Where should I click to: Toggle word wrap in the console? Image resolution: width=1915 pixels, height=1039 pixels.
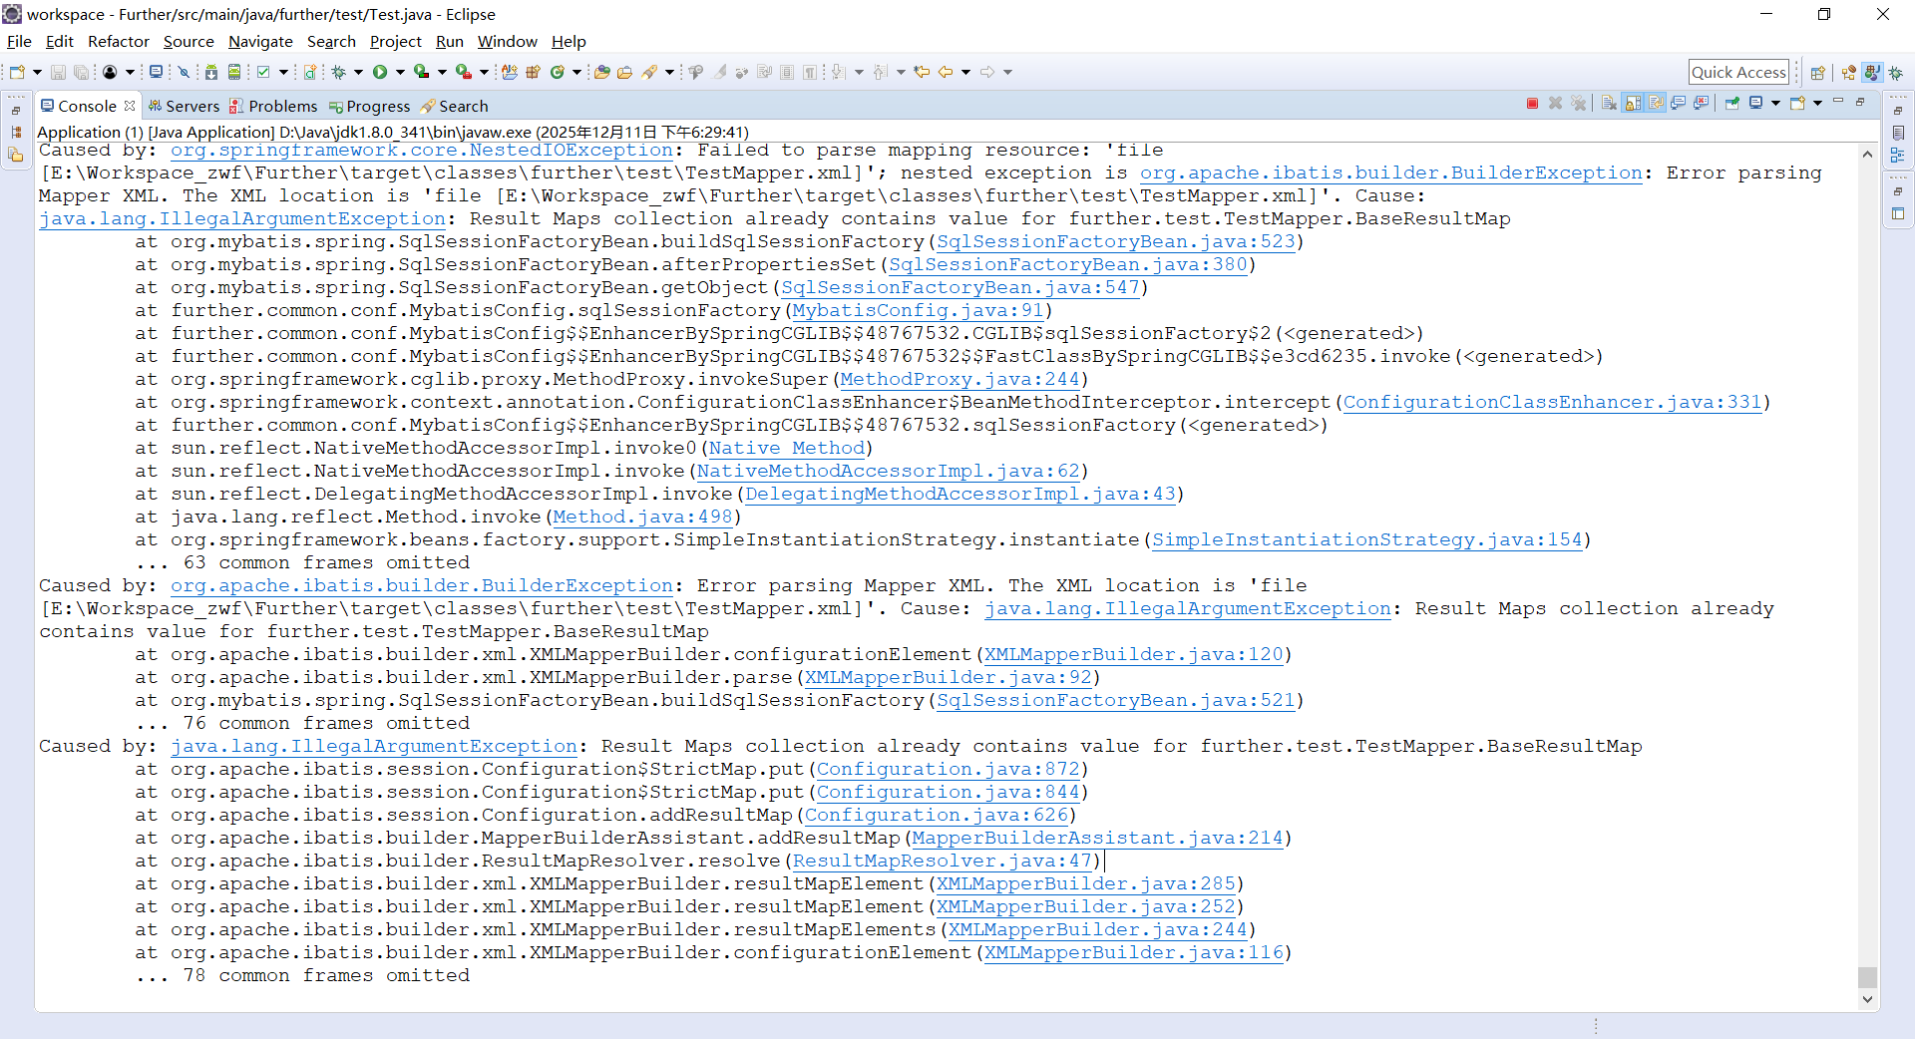point(1656,103)
